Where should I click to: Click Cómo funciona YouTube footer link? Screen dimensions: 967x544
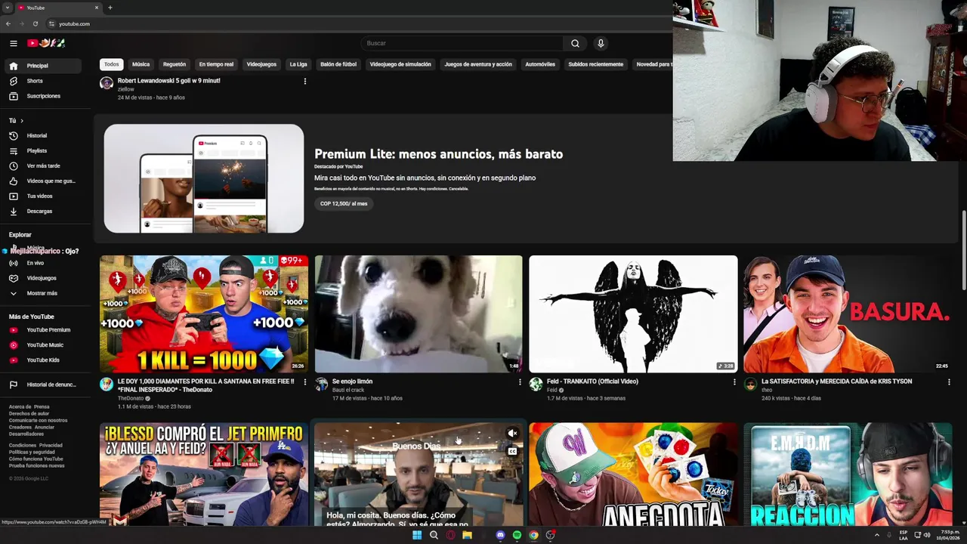tap(36, 459)
